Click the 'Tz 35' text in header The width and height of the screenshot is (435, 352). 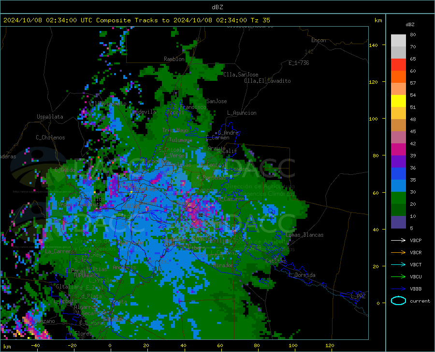point(260,20)
